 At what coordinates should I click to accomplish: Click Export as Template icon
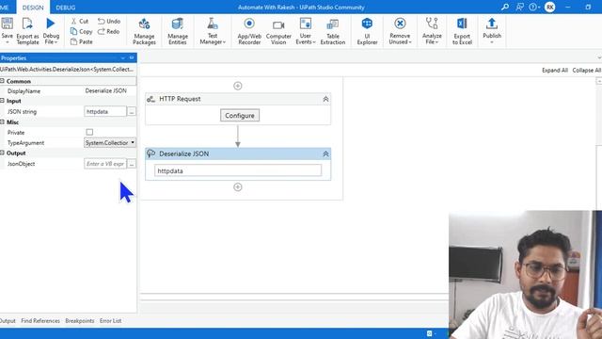[27, 24]
